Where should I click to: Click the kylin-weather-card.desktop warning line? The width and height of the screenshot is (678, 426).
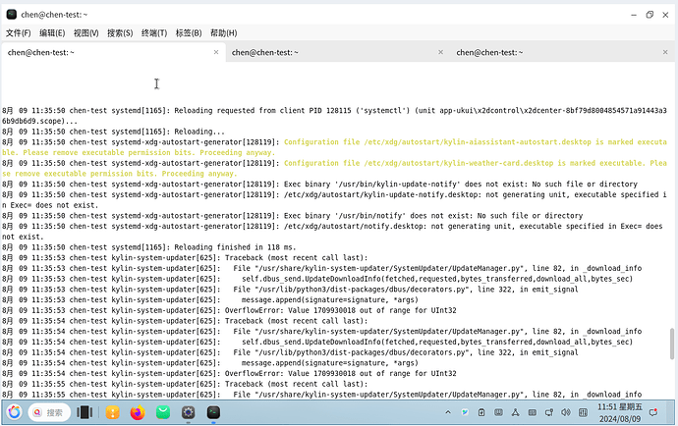click(x=334, y=168)
